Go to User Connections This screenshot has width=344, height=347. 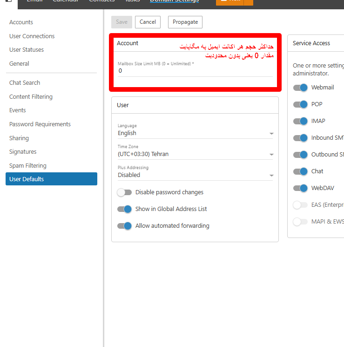[x=32, y=36]
